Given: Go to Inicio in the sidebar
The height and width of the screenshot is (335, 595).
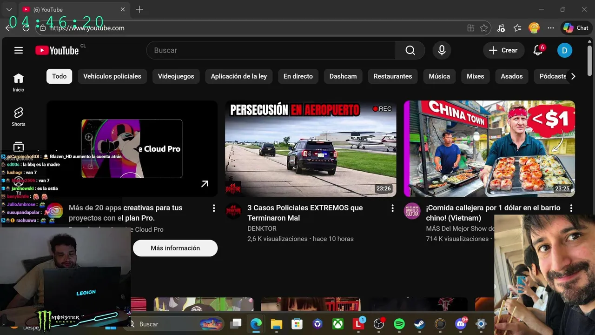Looking at the screenshot, I should pos(19,83).
